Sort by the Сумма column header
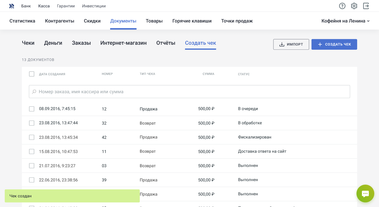Viewport: 379px width, 207px height. click(208, 74)
